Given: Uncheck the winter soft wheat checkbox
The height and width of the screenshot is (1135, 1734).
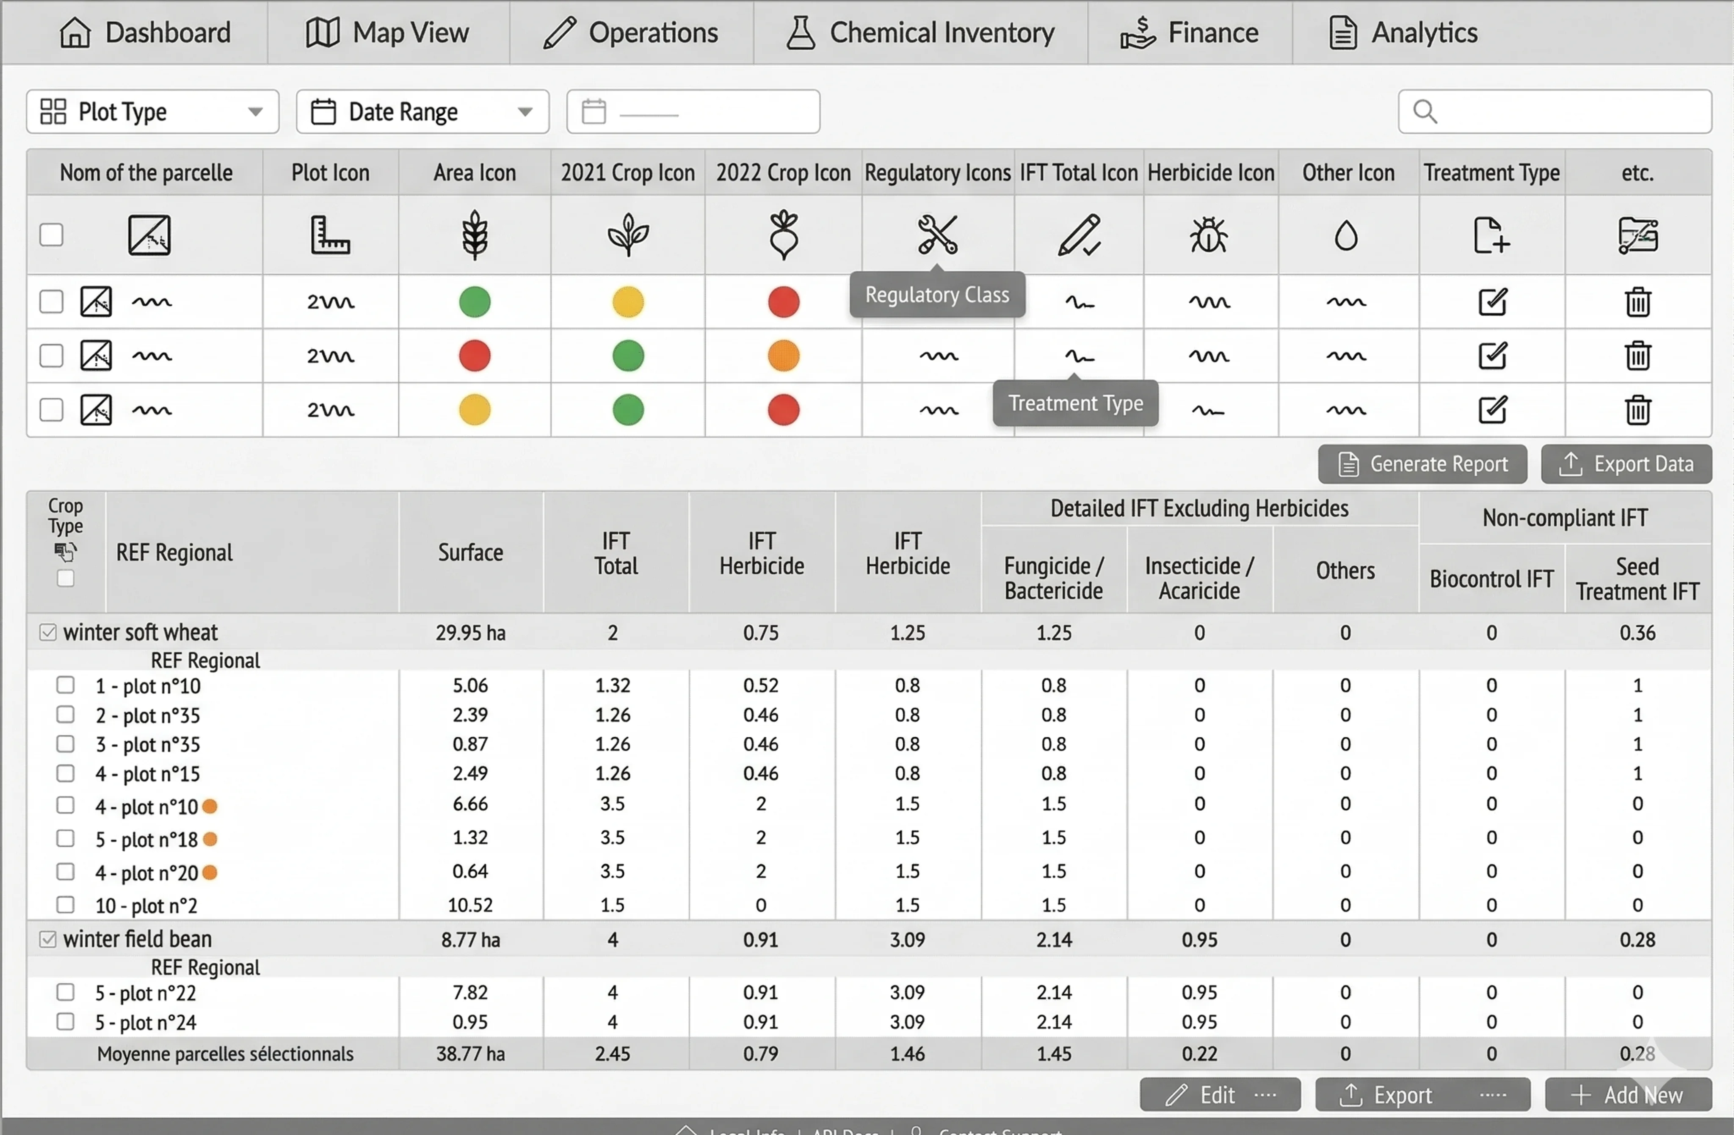Looking at the screenshot, I should pos(48,632).
